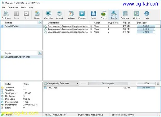161x117 pixels.
Task: Sort by Duplicates column header
Action: (x=114, y=23)
